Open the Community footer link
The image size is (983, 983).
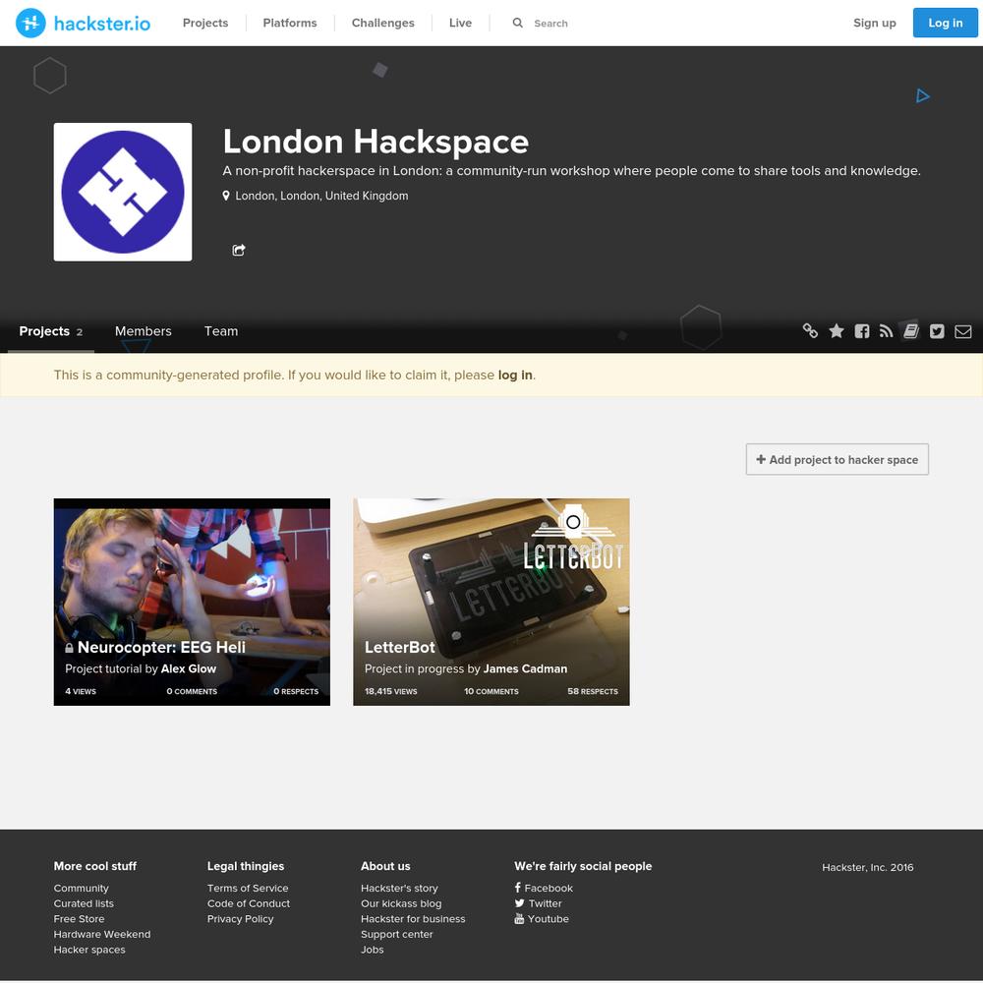(82, 889)
